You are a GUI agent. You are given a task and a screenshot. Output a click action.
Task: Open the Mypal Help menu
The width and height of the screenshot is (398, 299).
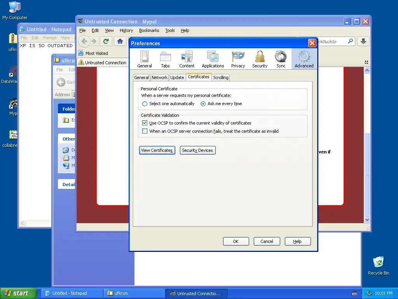[x=185, y=30]
